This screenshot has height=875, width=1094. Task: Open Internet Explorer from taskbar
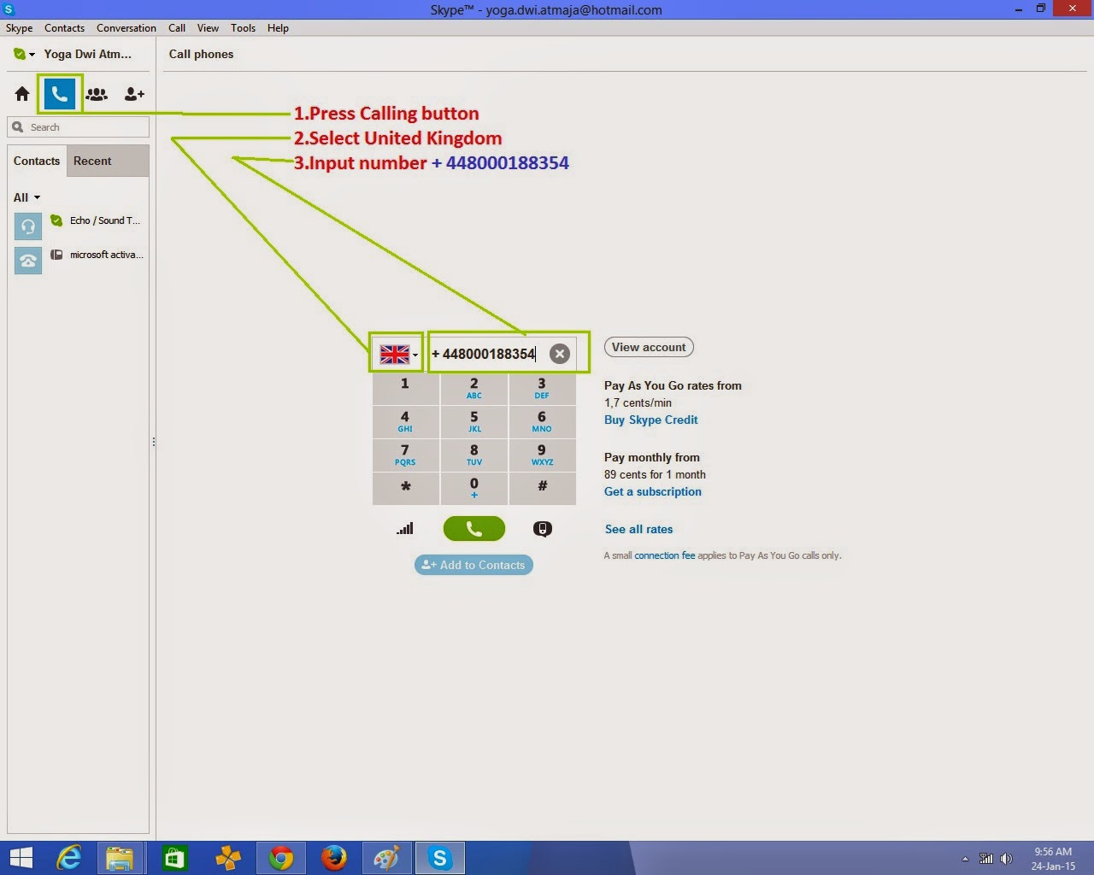coord(68,858)
